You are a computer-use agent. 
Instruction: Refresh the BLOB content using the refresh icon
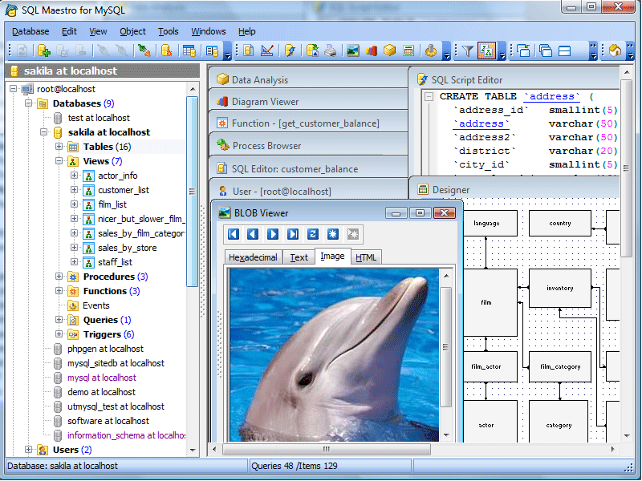pos(311,234)
